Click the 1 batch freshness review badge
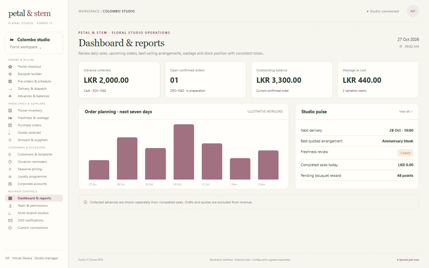 click(x=405, y=153)
